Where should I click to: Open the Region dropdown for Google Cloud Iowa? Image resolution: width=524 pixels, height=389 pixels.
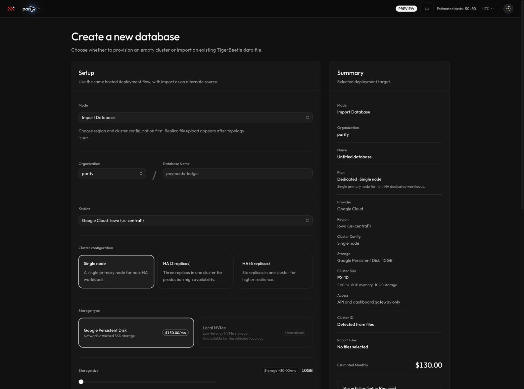point(195,221)
